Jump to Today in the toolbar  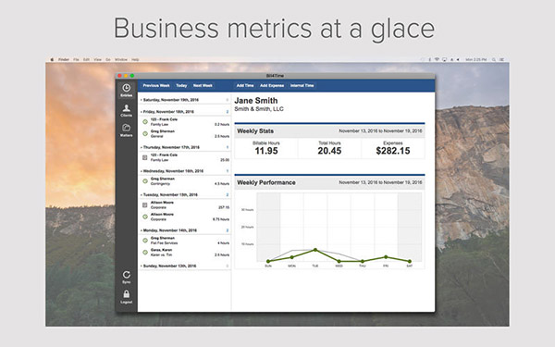point(181,85)
